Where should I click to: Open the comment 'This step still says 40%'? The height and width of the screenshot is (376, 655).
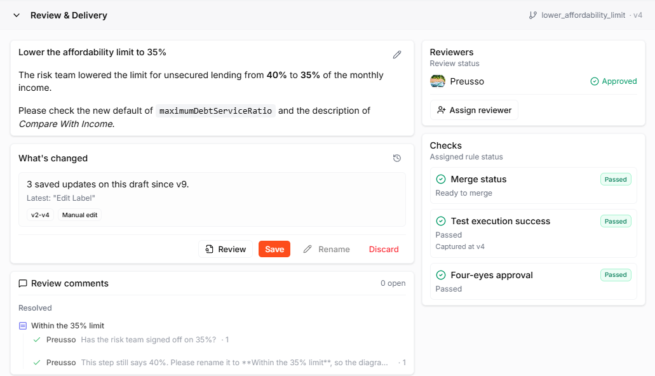[234, 363]
